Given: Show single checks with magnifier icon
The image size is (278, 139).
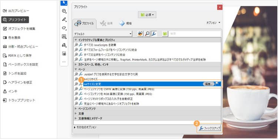Looking at the screenshot, I should click(x=147, y=33).
